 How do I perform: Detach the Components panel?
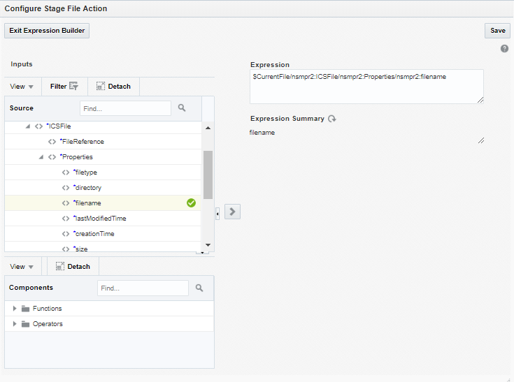(x=73, y=267)
